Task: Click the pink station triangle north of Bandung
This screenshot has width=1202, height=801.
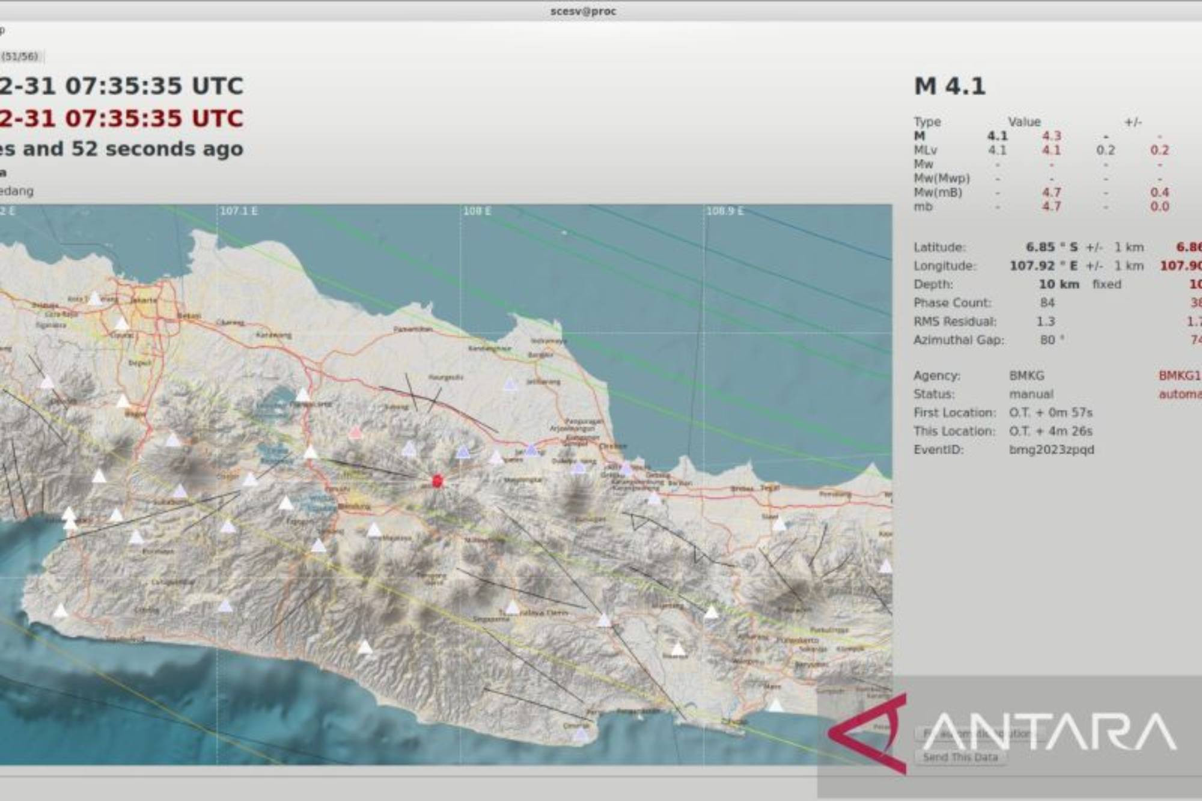Action: coord(356,433)
